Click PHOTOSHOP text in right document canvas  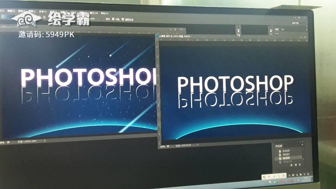tap(235, 84)
